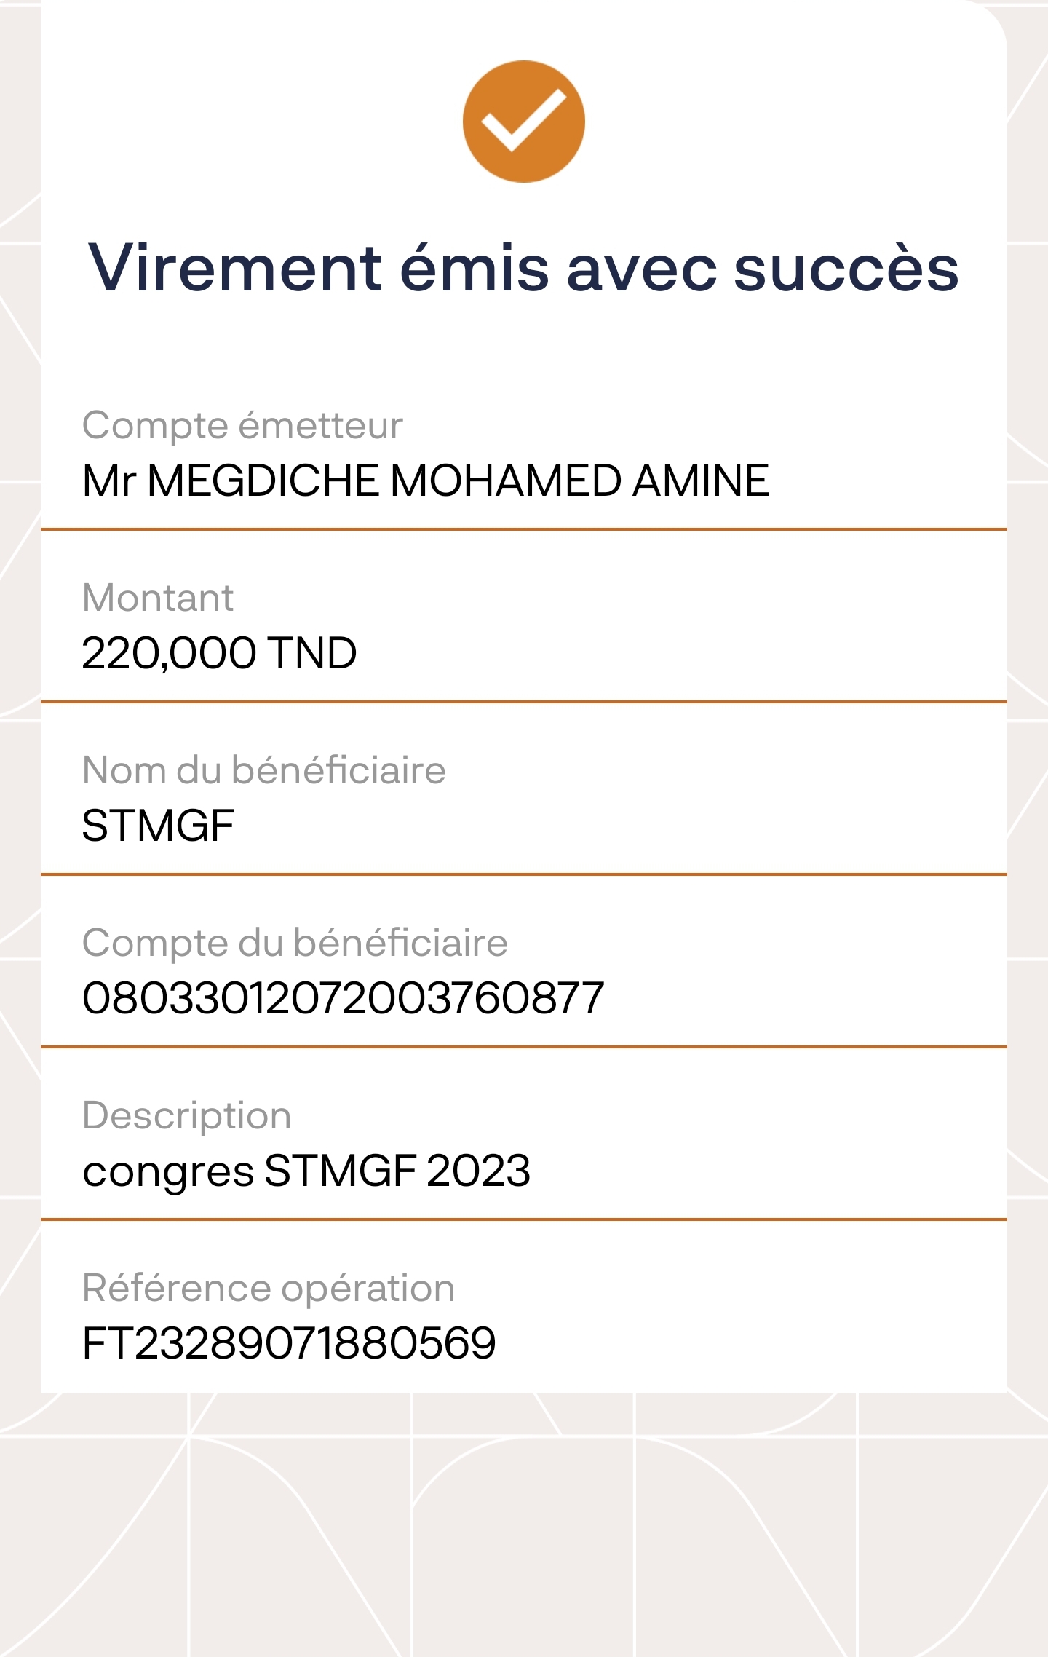This screenshot has width=1048, height=1657.
Task: Tap the orange success checkmark icon
Action: (524, 122)
